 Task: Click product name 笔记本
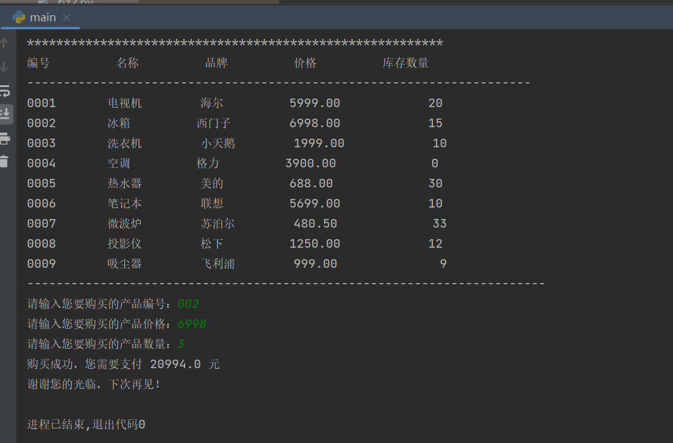[x=124, y=203]
